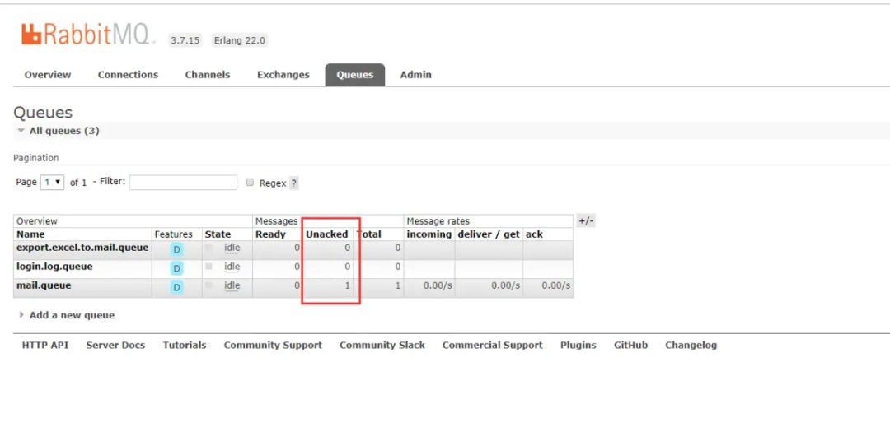Image resolution: width=890 pixels, height=427 pixels.
Task: Open the mail.queue queue link
Action: pos(44,285)
